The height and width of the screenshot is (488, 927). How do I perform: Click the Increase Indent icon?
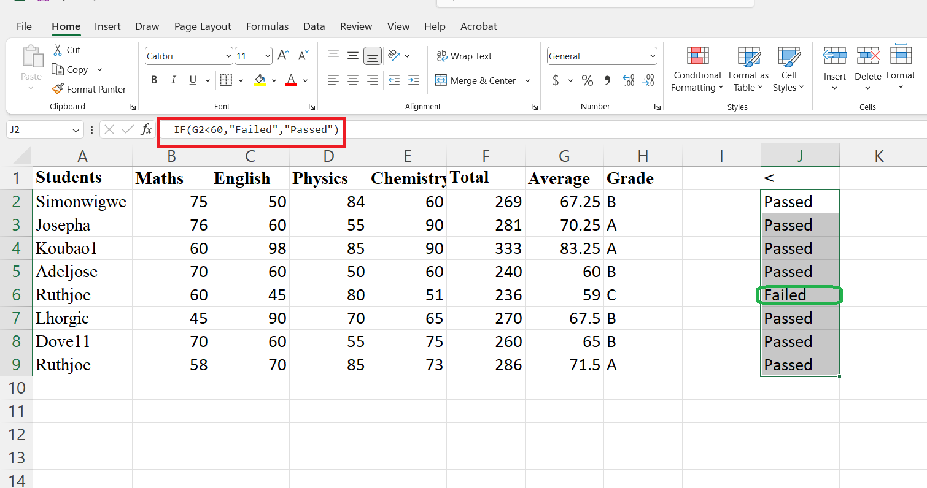coord(413,80)
